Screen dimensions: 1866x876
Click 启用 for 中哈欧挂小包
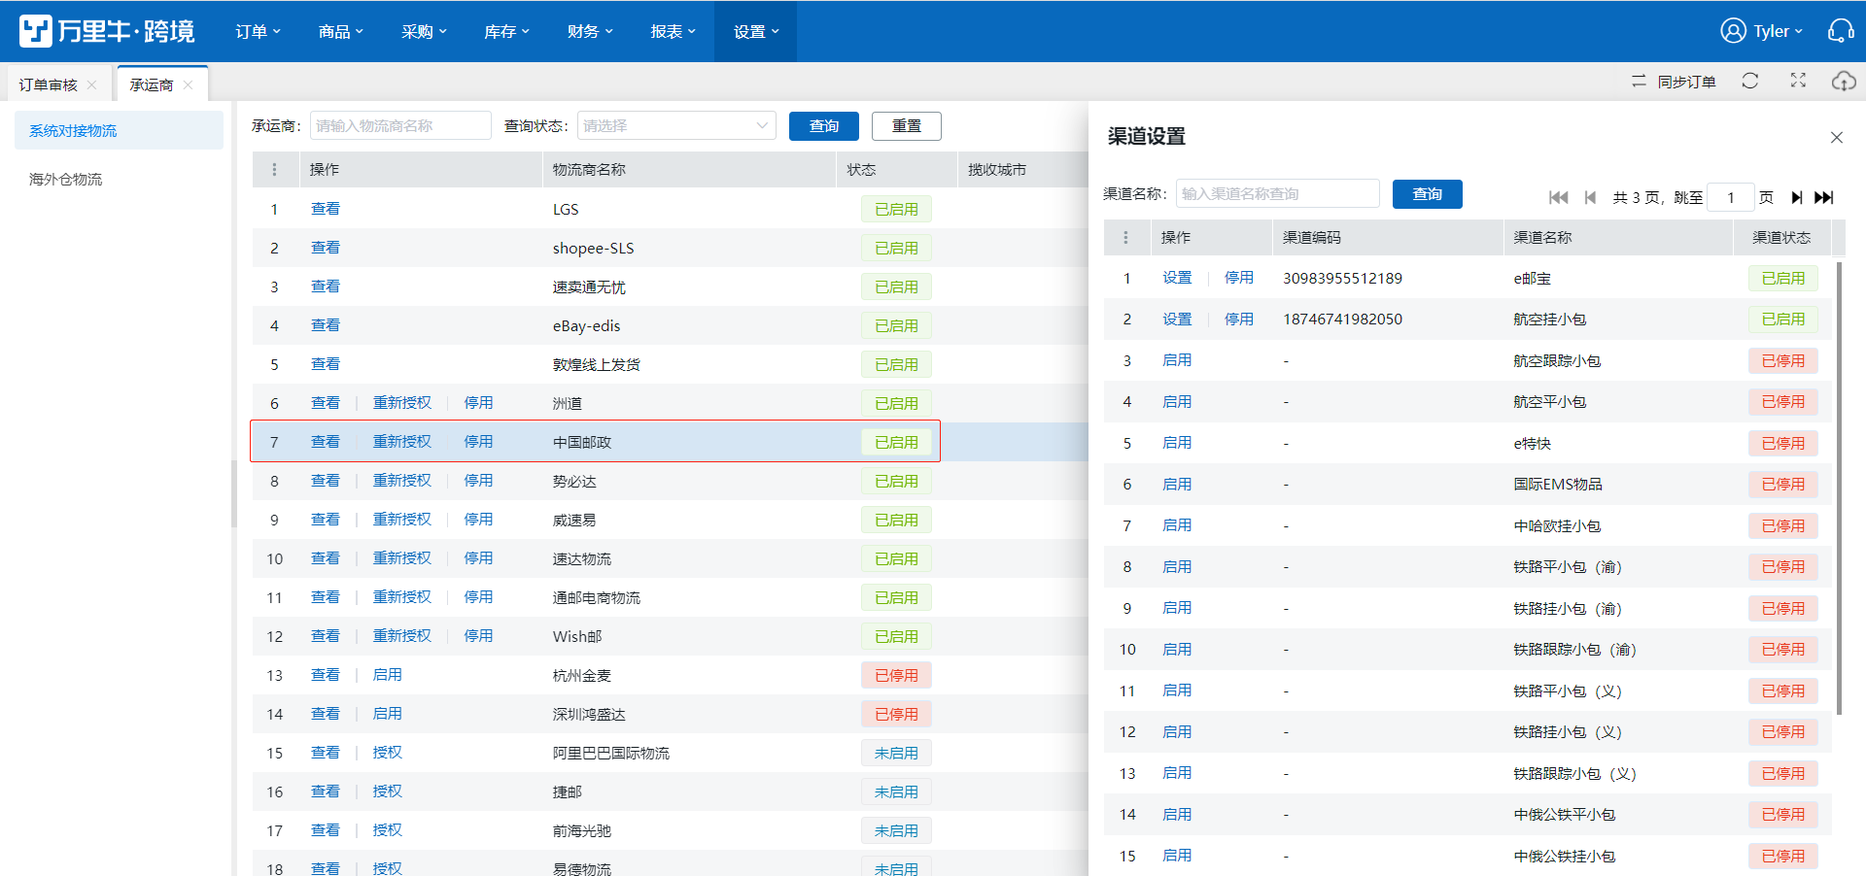pos(1177,525)
